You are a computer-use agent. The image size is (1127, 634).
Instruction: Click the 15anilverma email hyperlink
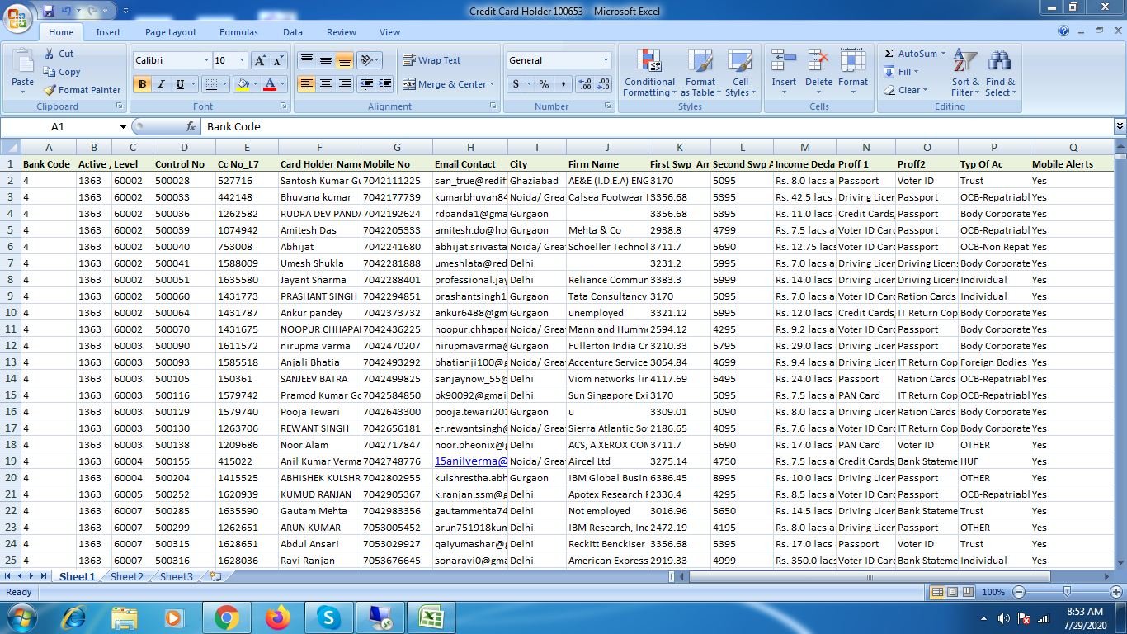click(470, 461)
